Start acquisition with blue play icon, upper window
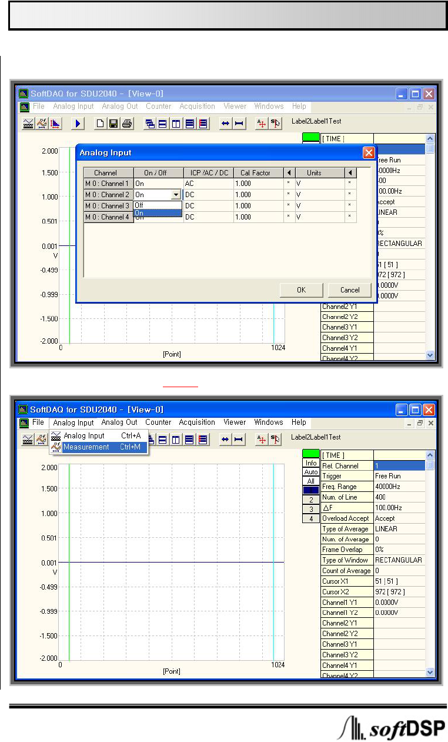The height and width of the screenshot is (742, 448). click(x=79, y=123)
